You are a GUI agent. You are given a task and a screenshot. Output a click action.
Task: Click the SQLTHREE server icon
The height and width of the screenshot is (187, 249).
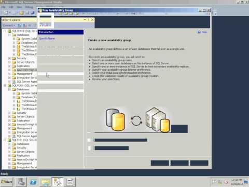click(9, 31)
